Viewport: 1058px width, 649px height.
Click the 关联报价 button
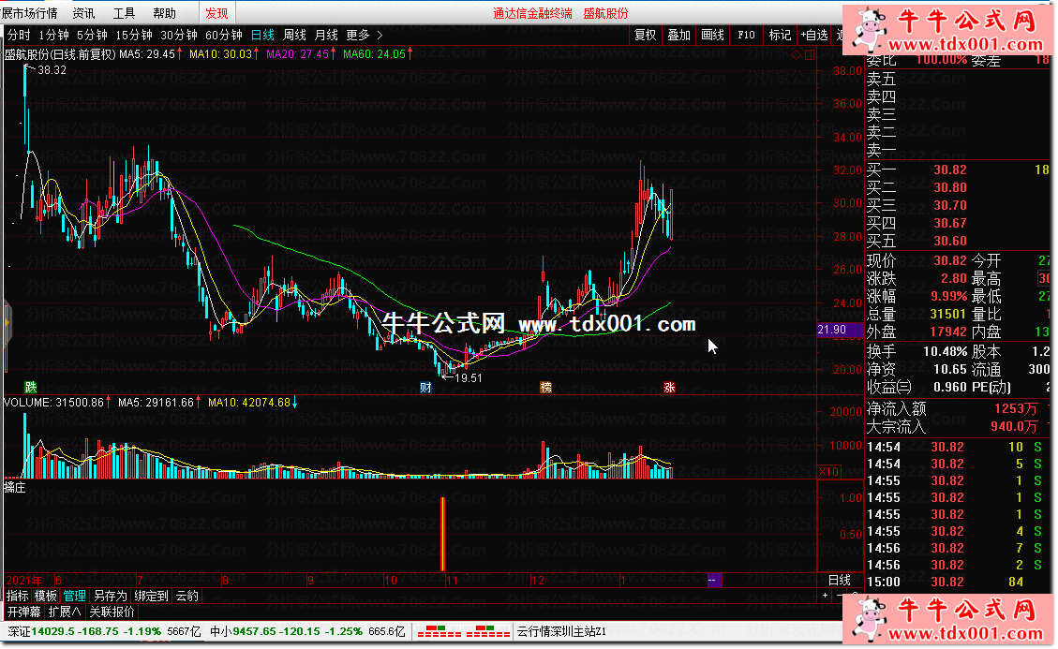click(x=112, y=612)
